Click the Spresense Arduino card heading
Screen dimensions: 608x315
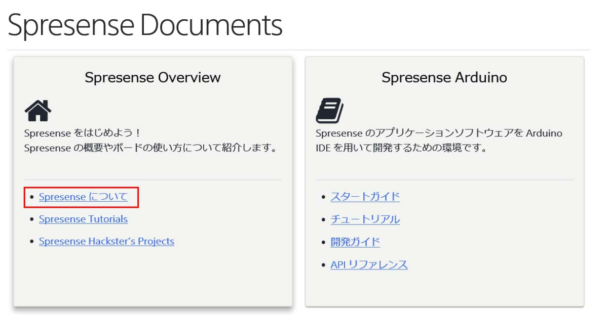tap(444, 77)
